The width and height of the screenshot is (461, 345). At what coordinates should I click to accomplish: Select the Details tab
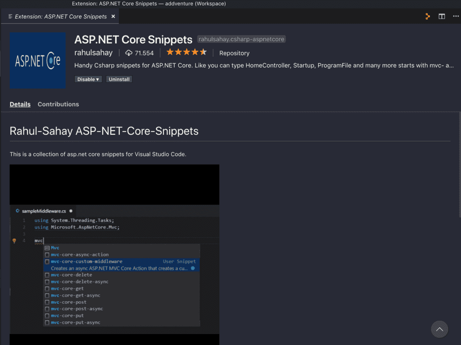click(20, 104)
